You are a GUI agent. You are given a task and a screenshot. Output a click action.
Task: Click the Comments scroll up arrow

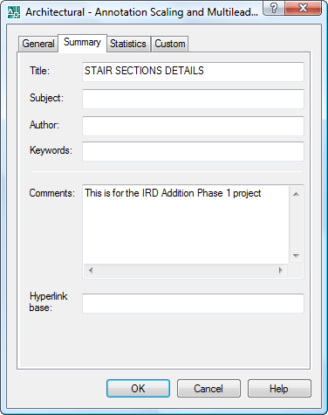(296, 194)
